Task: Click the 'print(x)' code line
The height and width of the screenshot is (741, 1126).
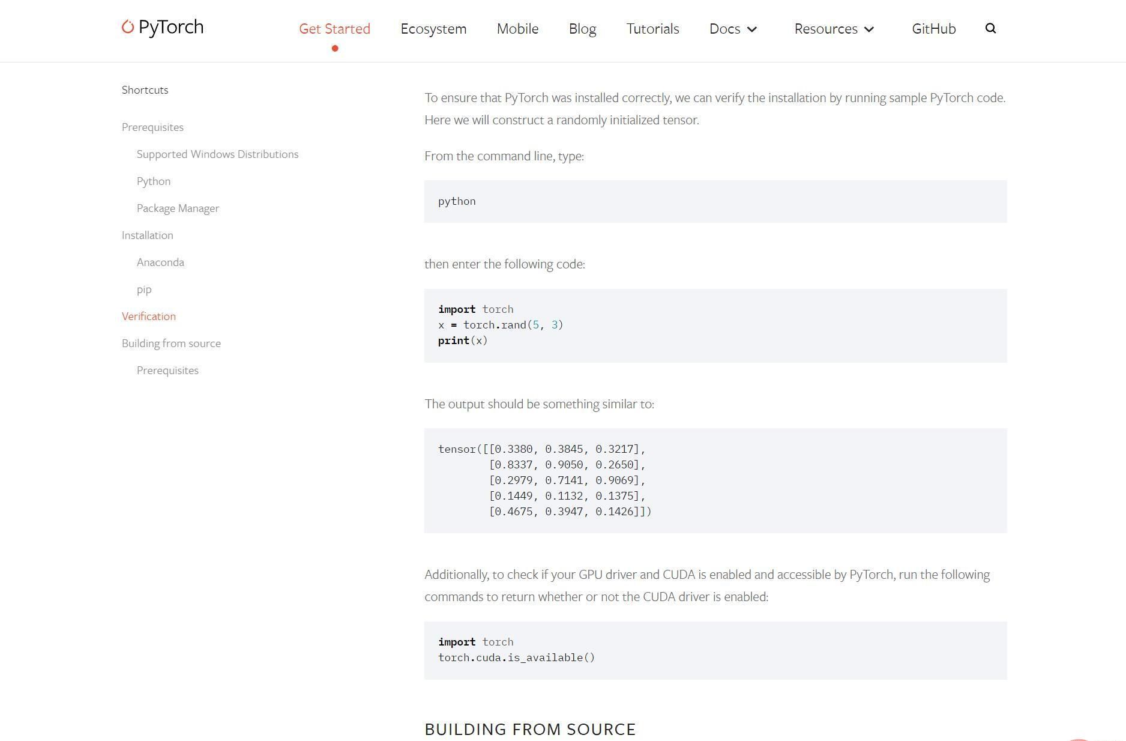Action: click(x=463, y=340)
